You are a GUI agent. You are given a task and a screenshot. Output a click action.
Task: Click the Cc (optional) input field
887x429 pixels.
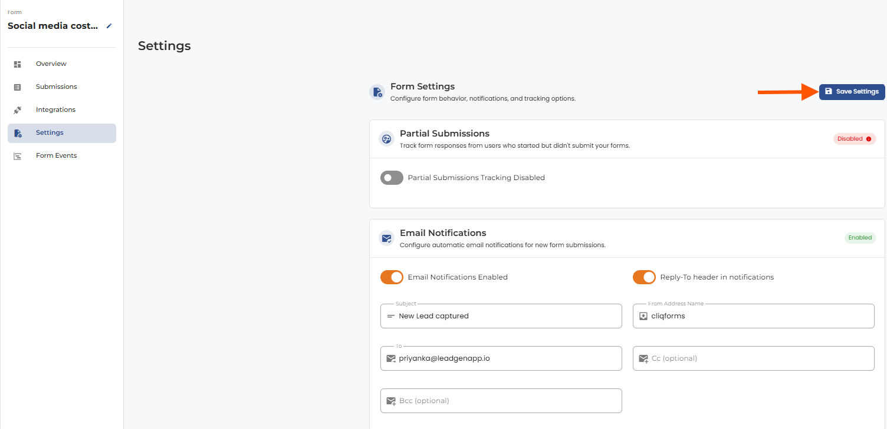[754, 358]
